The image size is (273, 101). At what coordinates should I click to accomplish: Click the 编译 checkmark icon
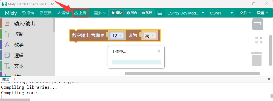coord(59,13)
